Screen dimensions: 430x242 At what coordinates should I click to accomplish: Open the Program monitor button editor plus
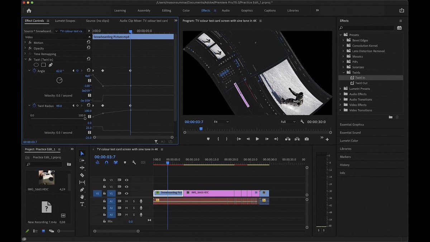pos(327,139)
